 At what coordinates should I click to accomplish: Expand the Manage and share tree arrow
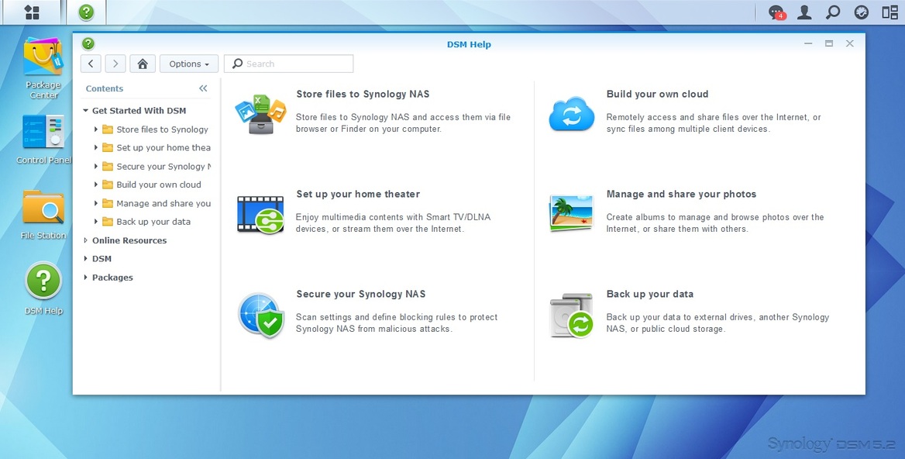[x=96, y=203]
